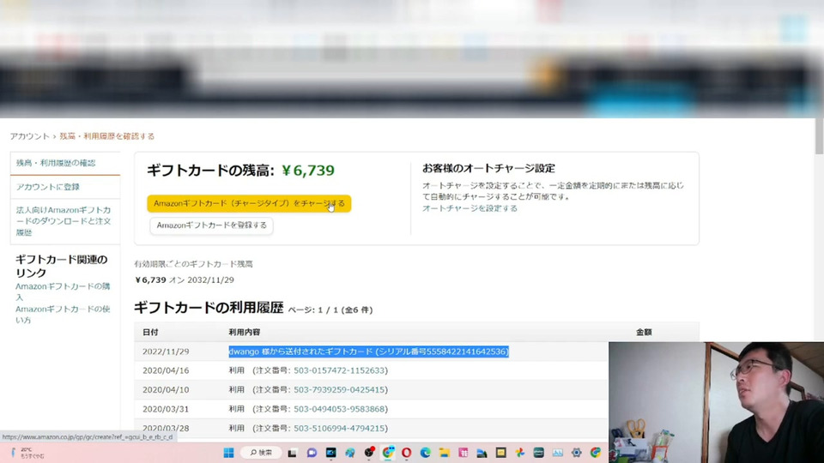Open File Explorer folder icon
Screen dimensions: 824x463
444,453
